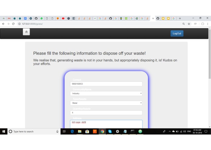Open File Explorer from taskbar
The image size is (211, 150).
pos(80,131)
